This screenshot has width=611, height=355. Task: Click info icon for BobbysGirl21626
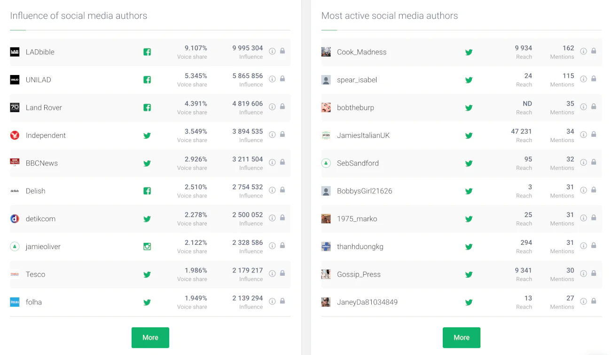(583, 190)
